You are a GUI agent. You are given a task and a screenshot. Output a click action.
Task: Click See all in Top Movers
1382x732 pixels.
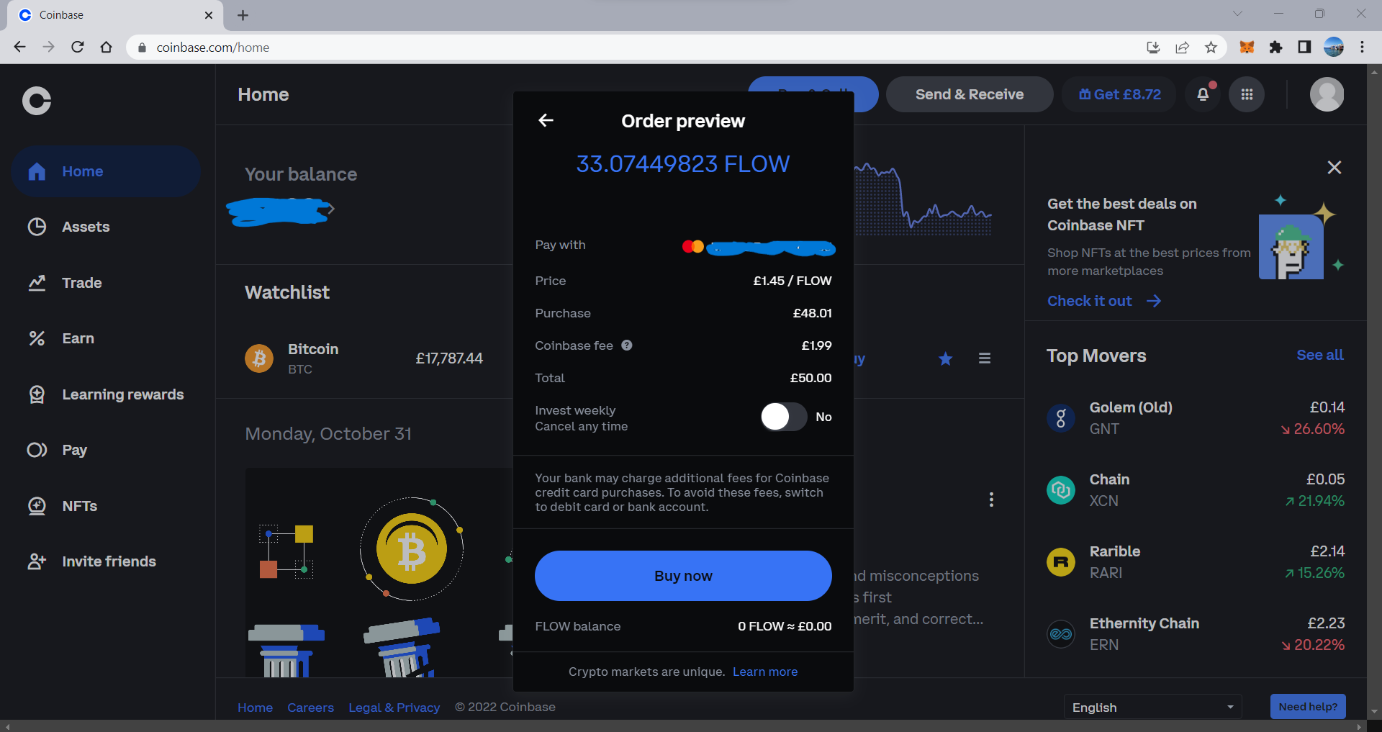click(x=1320, y=355)
